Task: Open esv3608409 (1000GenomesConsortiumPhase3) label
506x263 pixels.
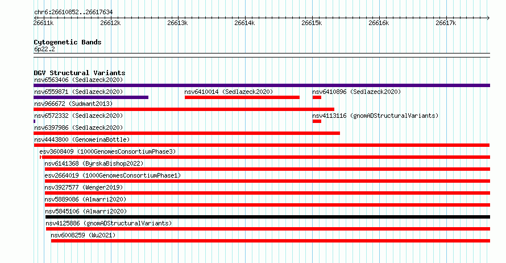Action: coord(107,151)
